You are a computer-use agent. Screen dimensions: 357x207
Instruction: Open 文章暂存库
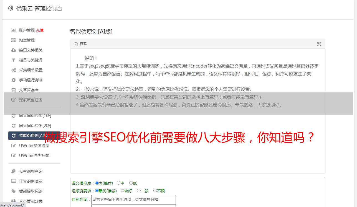tap(29, 90)
